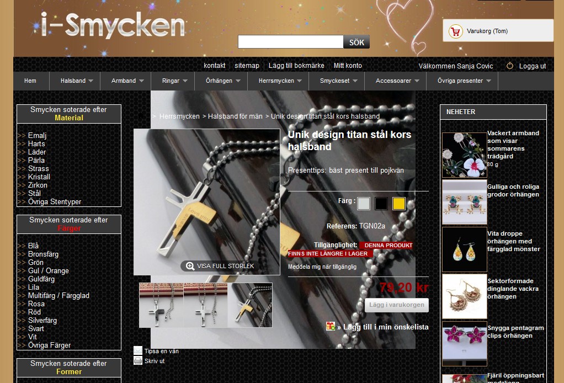Click Visa full storlek
564x383 pixels.
coord(226,266)
